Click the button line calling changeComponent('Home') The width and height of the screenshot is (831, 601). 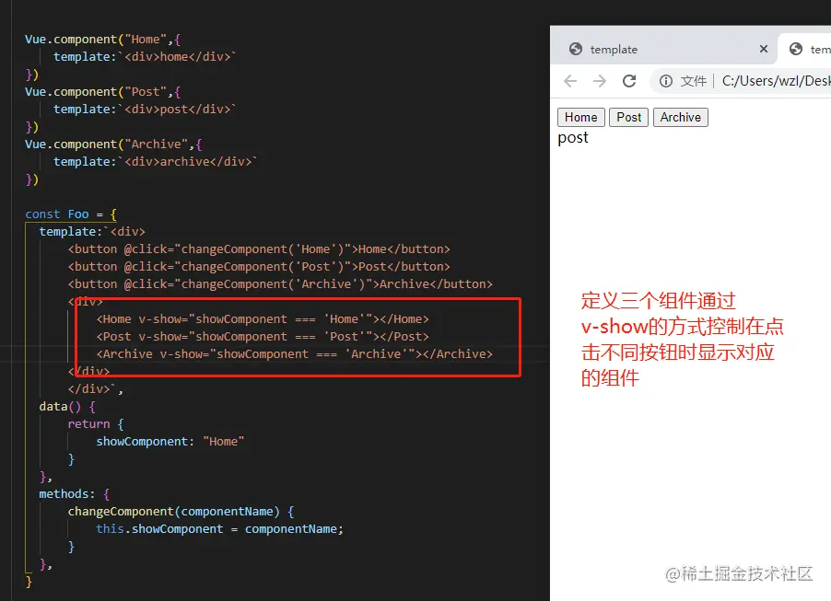point(259,248)
